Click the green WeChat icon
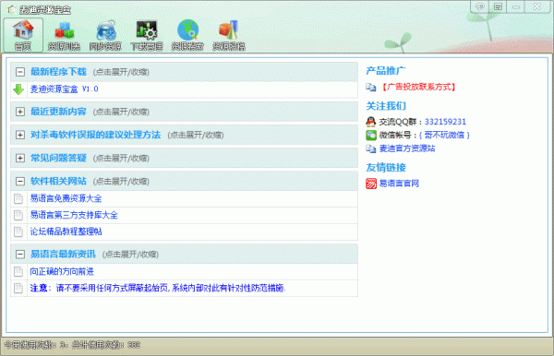Image resolution: width=554 pixels, height=356 pixels. point(371,136)
